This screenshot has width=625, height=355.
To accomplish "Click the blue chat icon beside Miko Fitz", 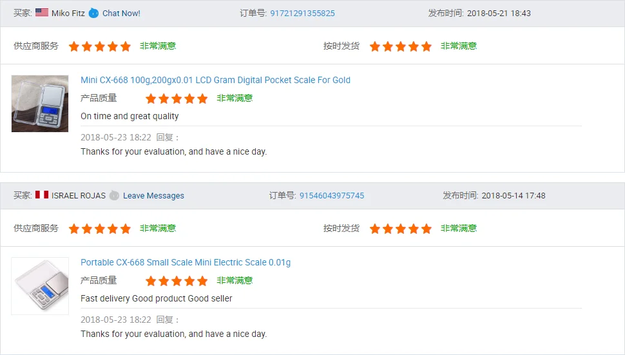I will [x=93, y=13].
